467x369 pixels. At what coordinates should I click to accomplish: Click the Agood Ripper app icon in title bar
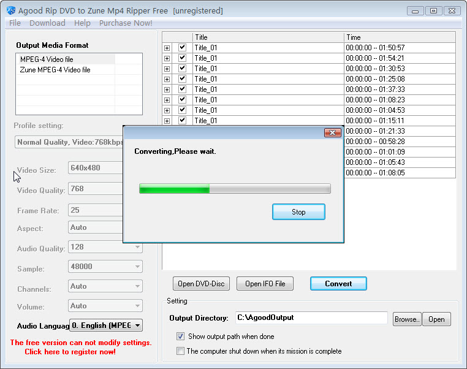tap(11, 10)
